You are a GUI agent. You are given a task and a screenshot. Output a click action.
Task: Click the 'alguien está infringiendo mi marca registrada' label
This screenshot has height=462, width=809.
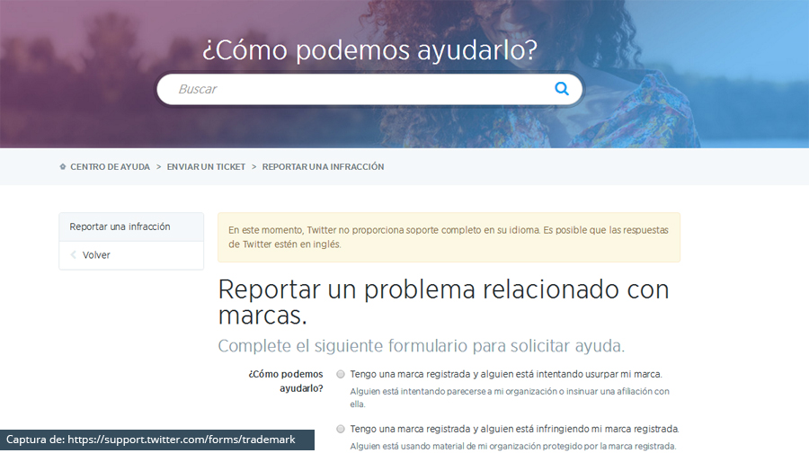click(514, 429)
